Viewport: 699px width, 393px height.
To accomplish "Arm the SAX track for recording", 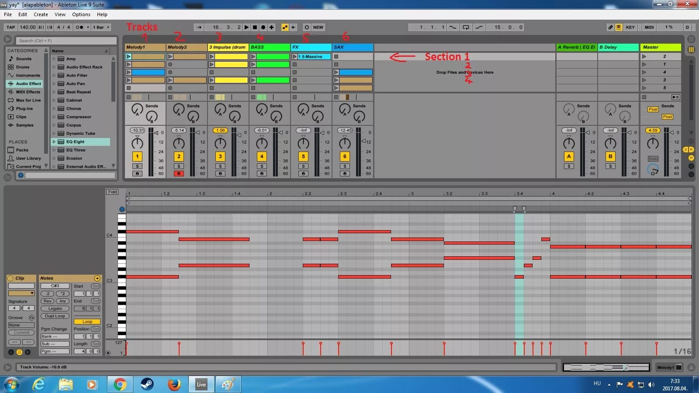I will coord(345,173).
